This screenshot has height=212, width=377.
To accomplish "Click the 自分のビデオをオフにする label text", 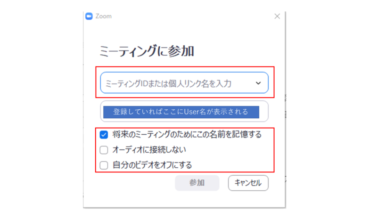I will [152, 165].
